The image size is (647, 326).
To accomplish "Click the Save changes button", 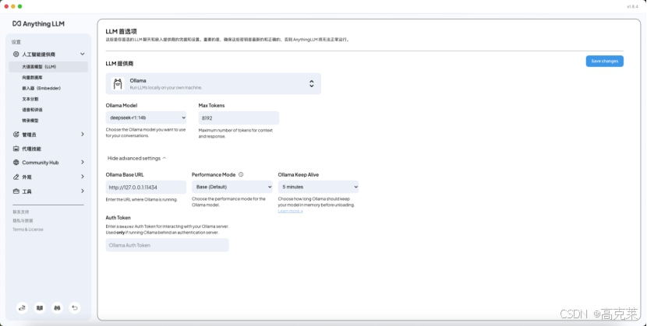I will [604, 61].
